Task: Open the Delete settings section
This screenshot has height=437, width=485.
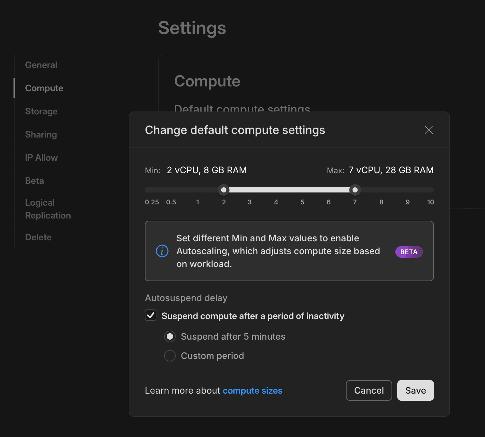Action: click(38, 237)
